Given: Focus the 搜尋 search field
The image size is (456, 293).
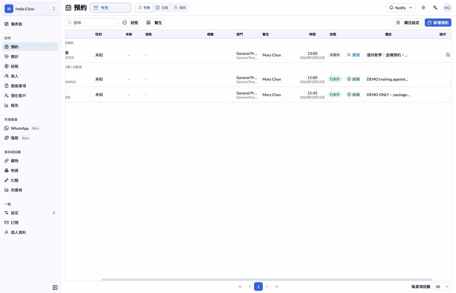Looking at the screenshot, I should click(91, 23).
